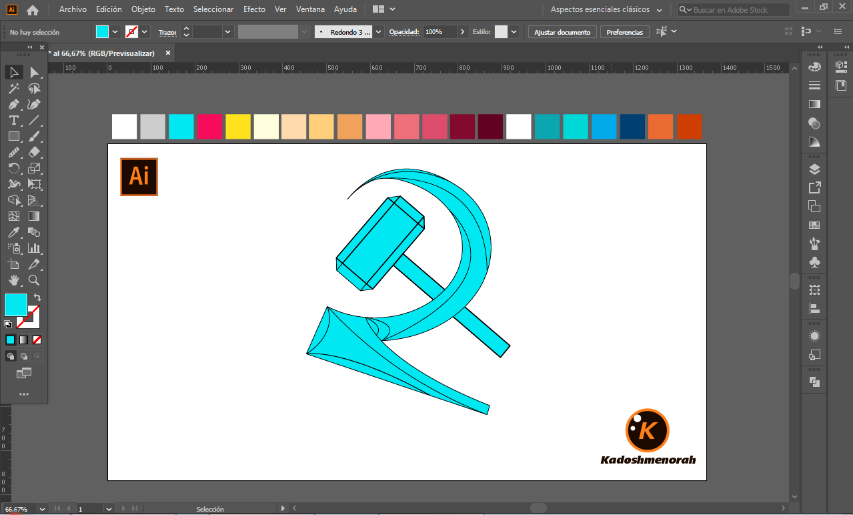
Task: Open the Archivo menu
Action: coord(73,9)
